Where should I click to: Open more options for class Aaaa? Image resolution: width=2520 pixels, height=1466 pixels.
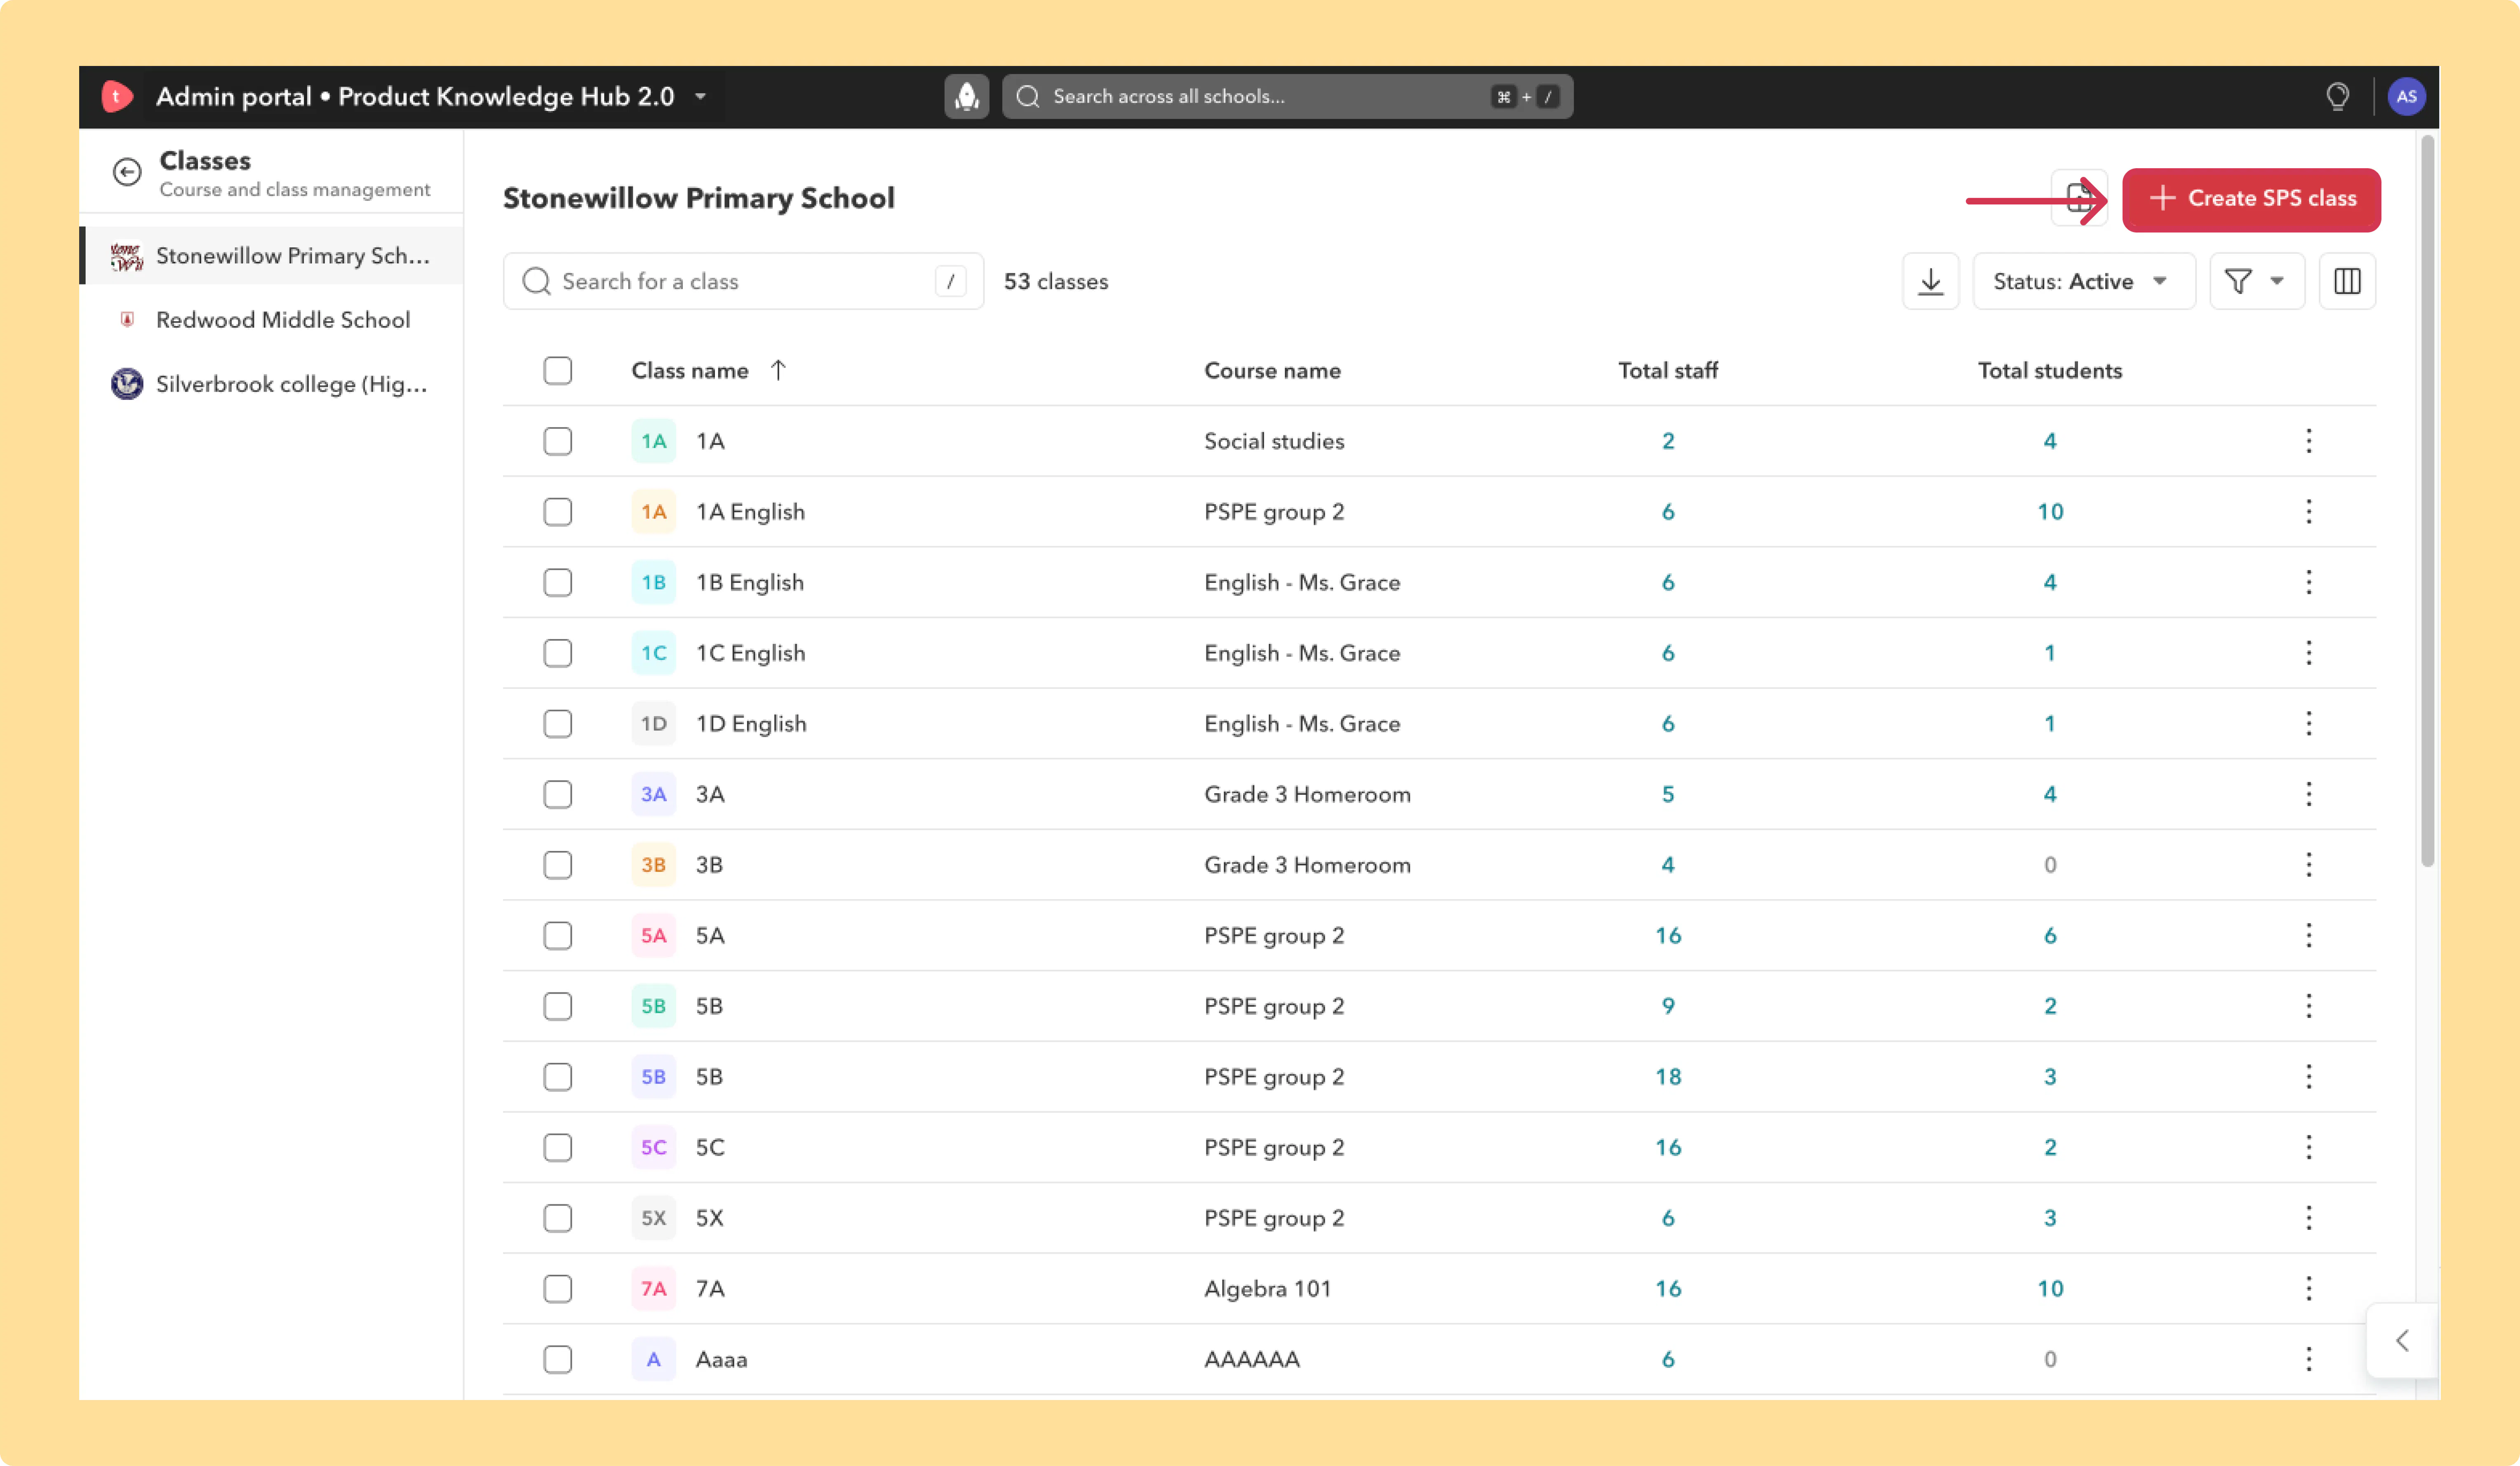click(x=2308, y=1359)
